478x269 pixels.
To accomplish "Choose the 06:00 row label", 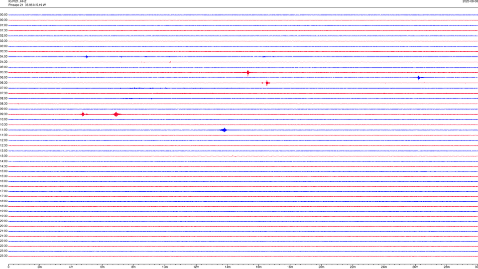I will [3, 78].
